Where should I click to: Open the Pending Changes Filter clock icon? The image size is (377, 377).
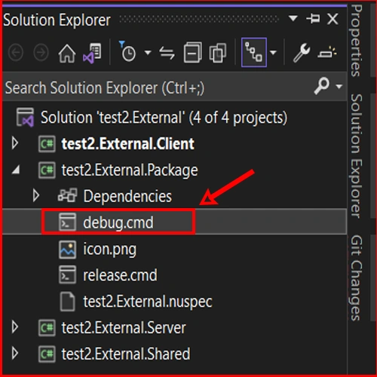[127, 52]
